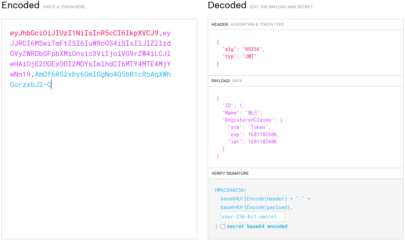Click the purple payload line starting GVyZWRDbGFpbXMi
The height and width of the screenshot is (240, 405).
click(x=90, y=54)
